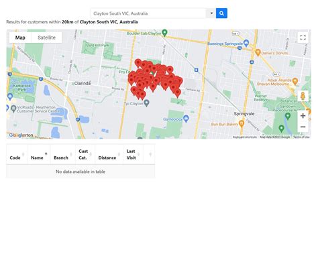This screenshot has width=318, height=264.
Task: Open the search radius dropdown arrow
Action: tap(211, 13)
